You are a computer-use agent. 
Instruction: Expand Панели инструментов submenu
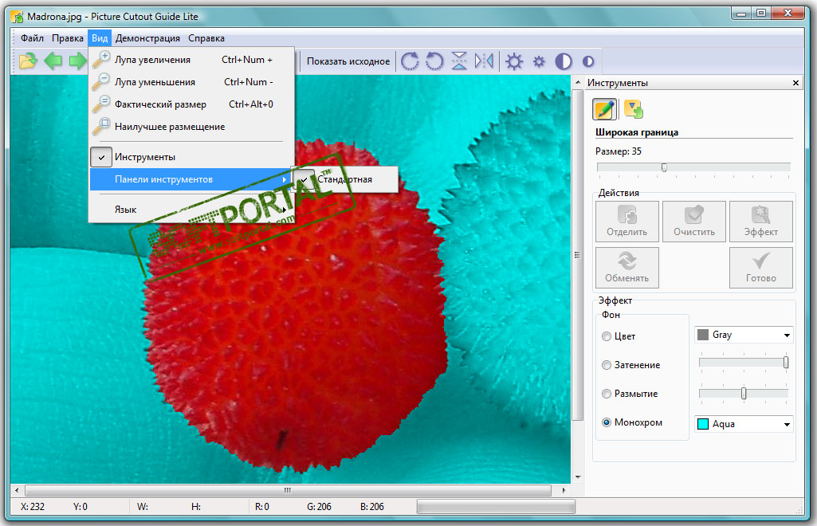tap(190, 179)
